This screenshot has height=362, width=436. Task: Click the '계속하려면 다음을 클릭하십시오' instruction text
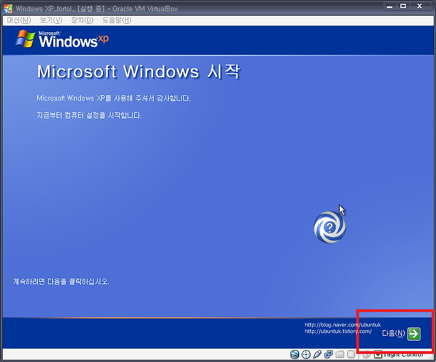tap(61, 281)
